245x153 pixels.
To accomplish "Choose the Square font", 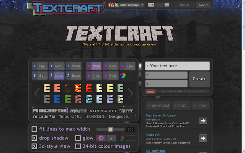I will (126, 111).
